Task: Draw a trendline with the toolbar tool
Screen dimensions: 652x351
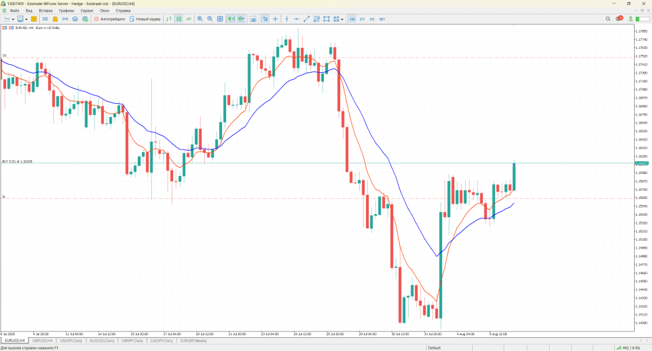Action: pos(306,19)
